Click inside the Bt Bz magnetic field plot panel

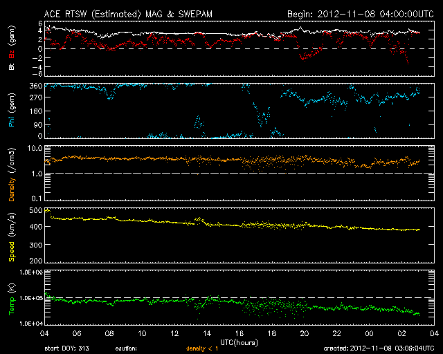click(x=239, y=48)
